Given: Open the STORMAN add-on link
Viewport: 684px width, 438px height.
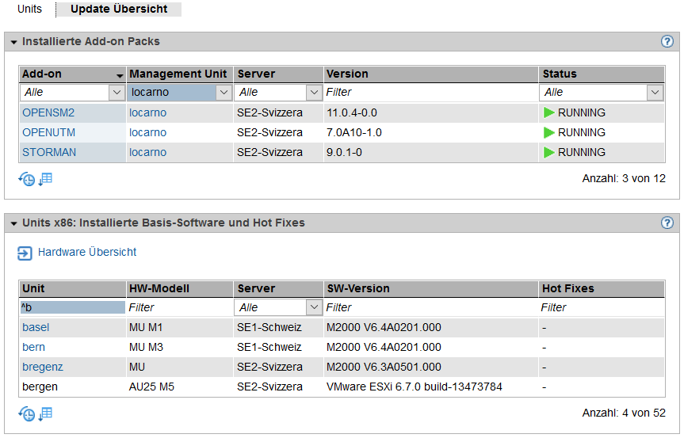Looking at the screenshot, I should coord(49,153).
